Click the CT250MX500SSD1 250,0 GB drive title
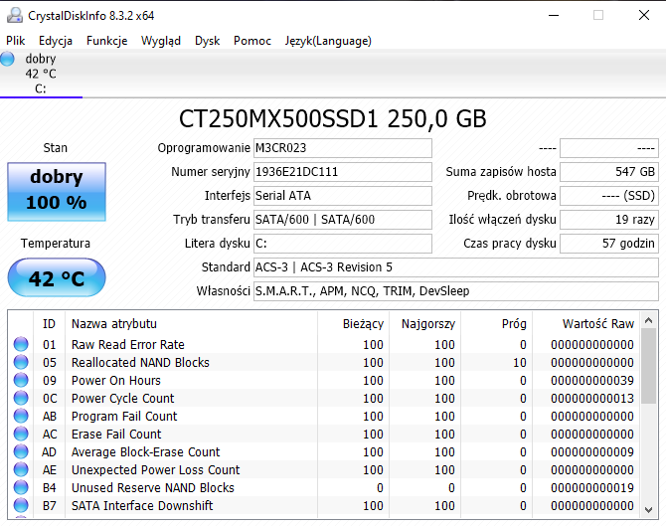The width and height of the screenshot is (666, 526). (x=333, y=118)
